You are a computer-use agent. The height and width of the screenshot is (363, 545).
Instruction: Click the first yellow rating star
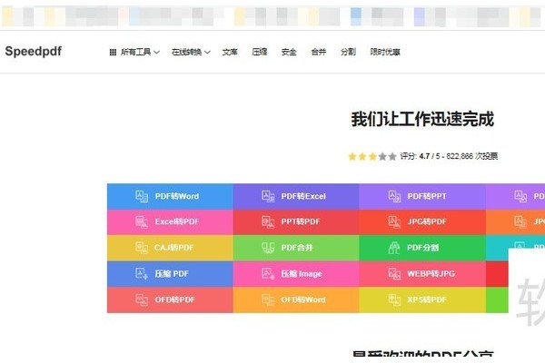(x=352, y=157)
